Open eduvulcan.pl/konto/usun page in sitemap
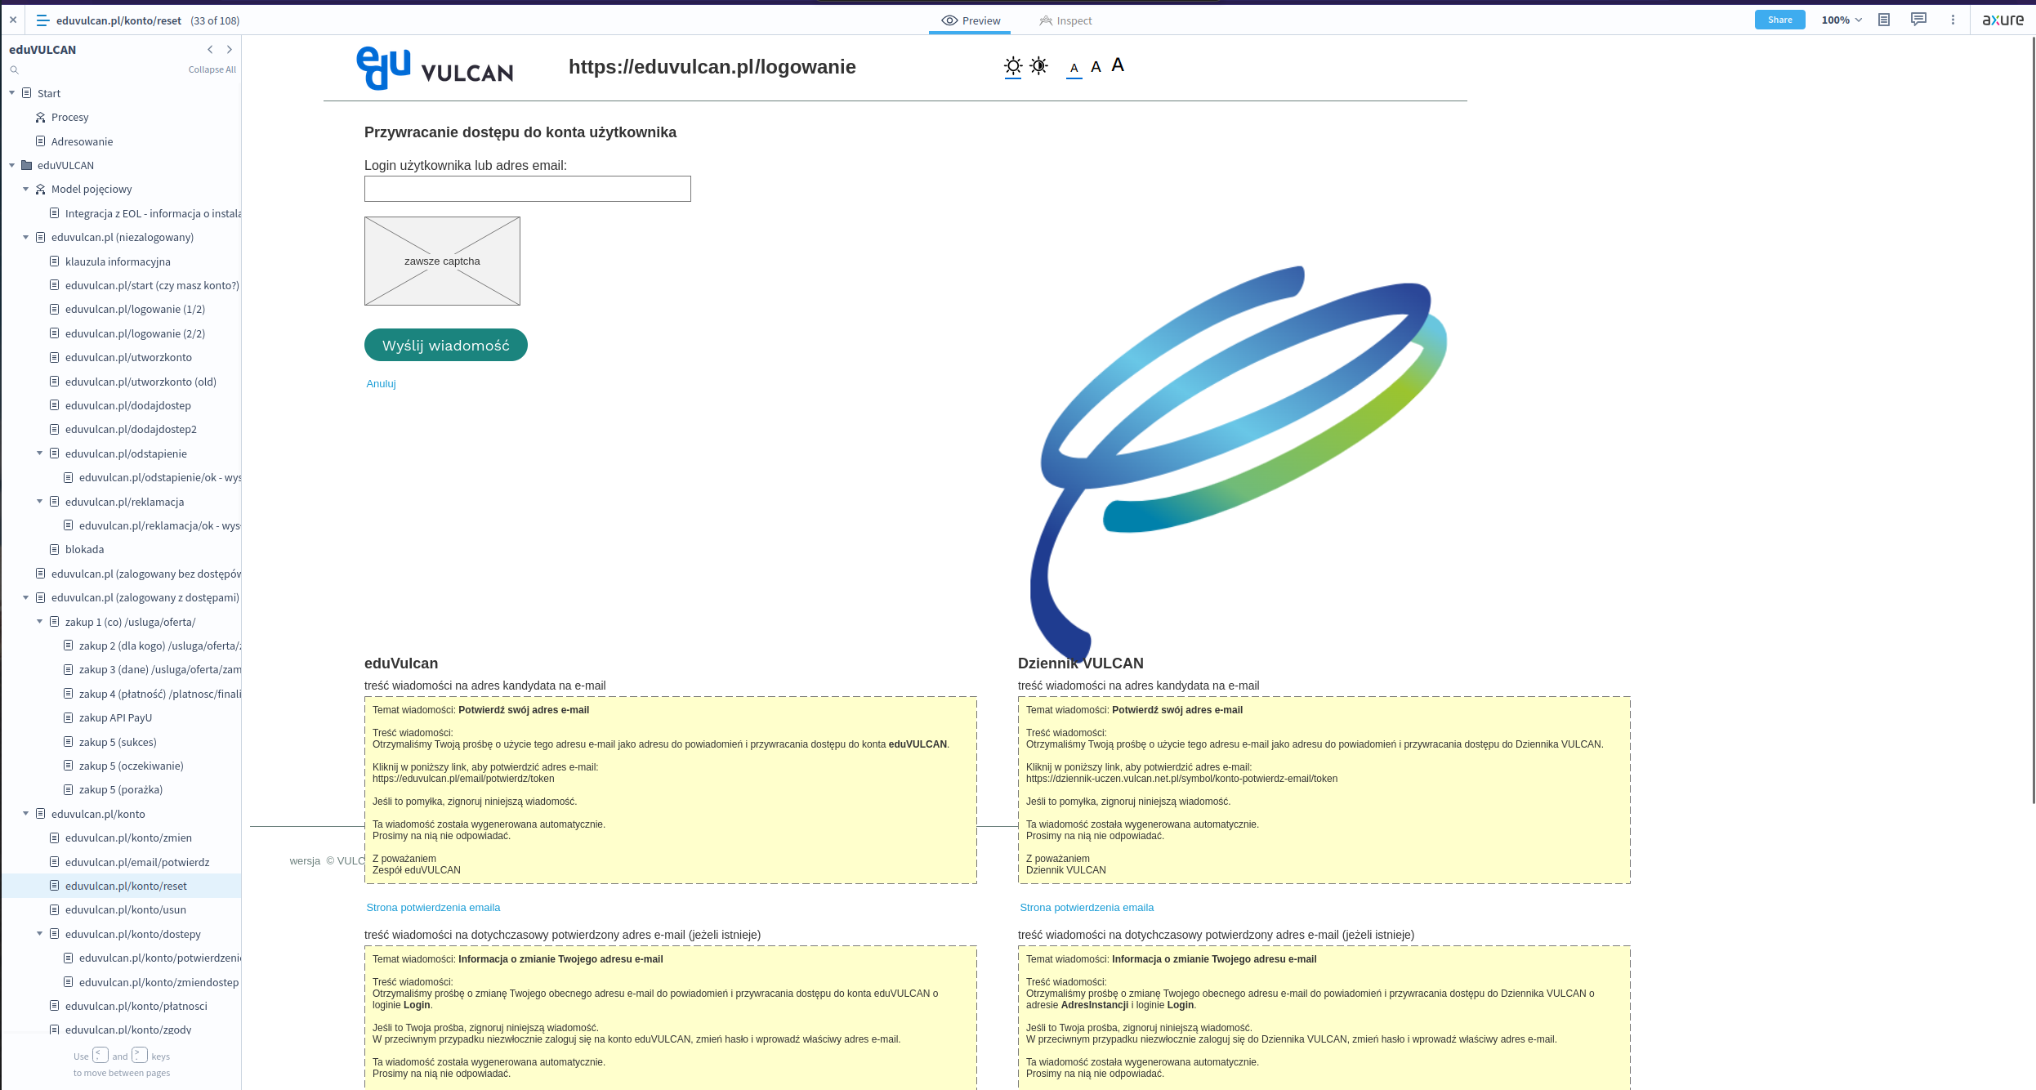 pyautogui.click(x=125, y=910)
